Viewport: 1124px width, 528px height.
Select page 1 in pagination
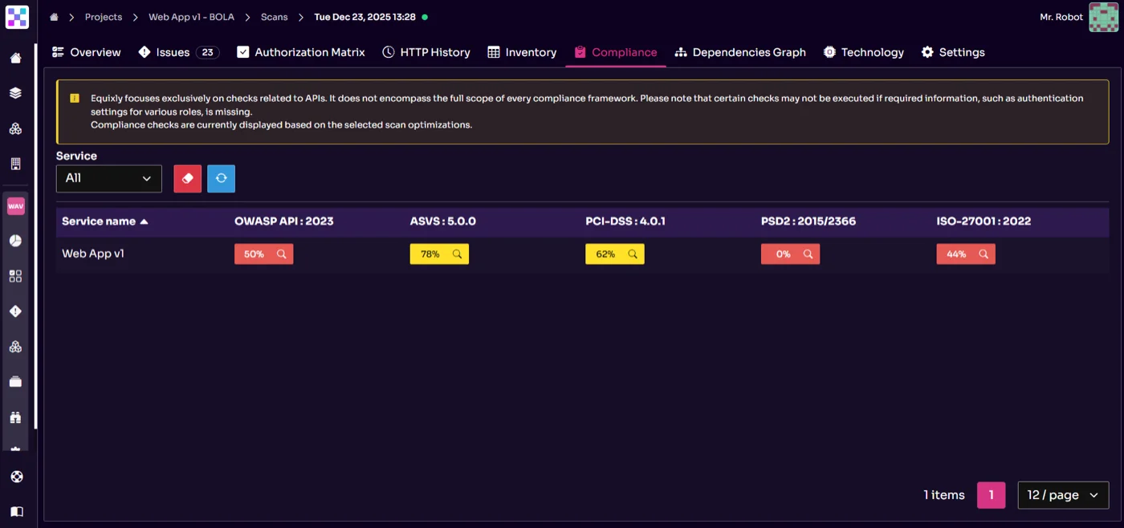pos(991,495)
